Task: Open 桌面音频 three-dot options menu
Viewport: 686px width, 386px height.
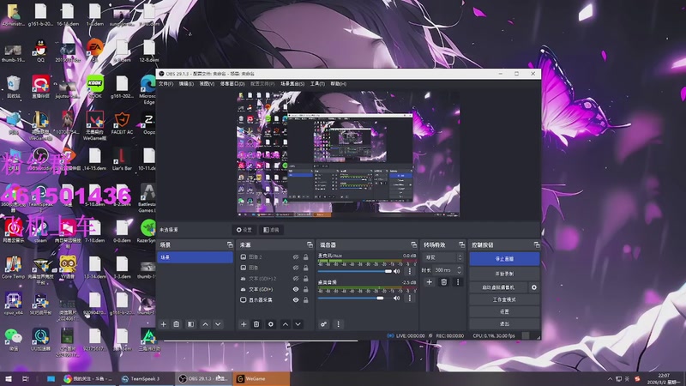Action: click(x=410, y=298)
